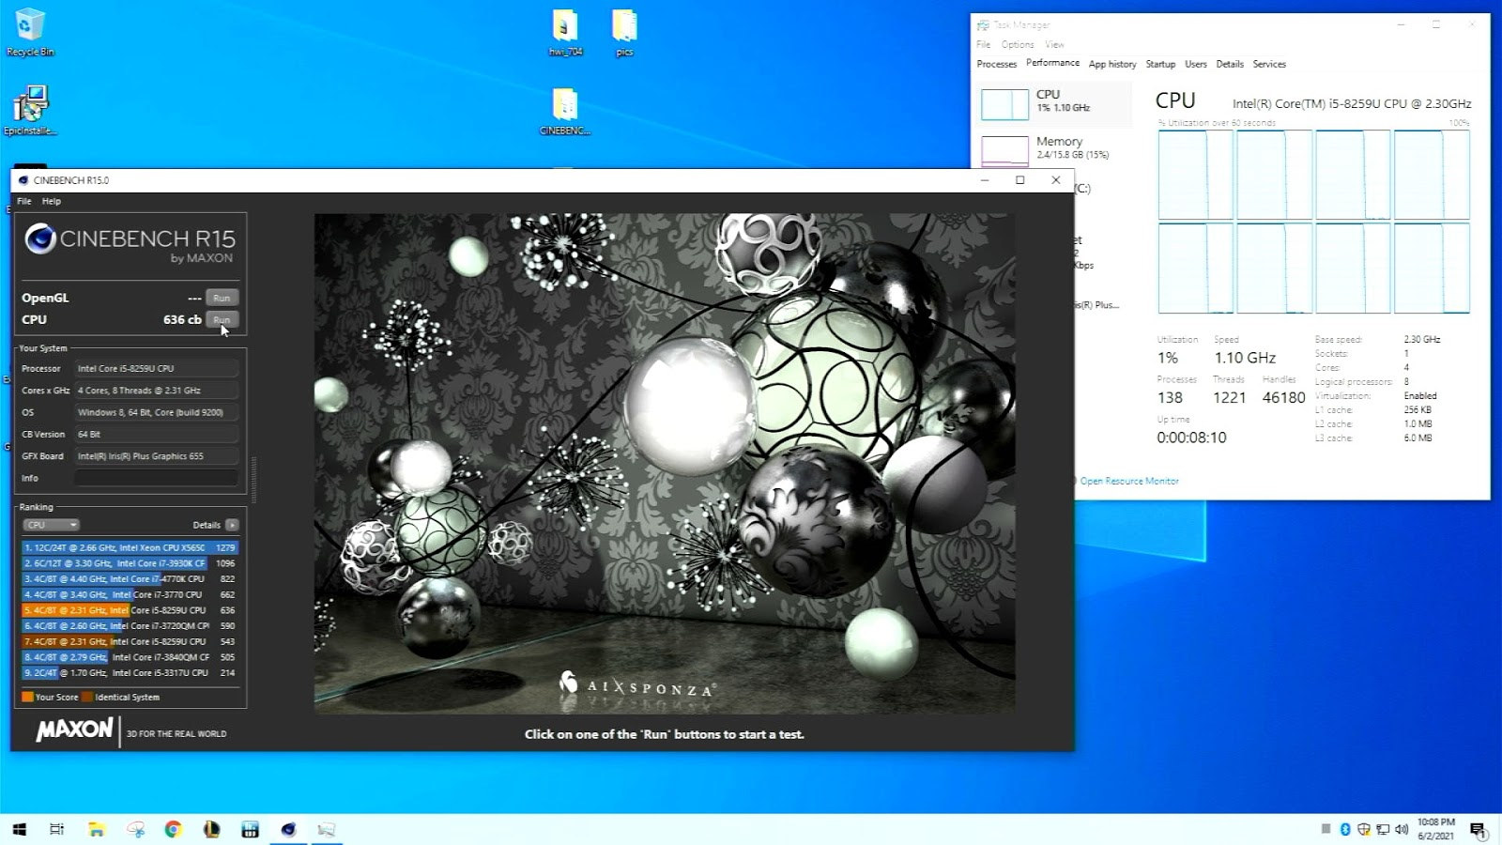Switch to the Performance tab

[1052, 63]
